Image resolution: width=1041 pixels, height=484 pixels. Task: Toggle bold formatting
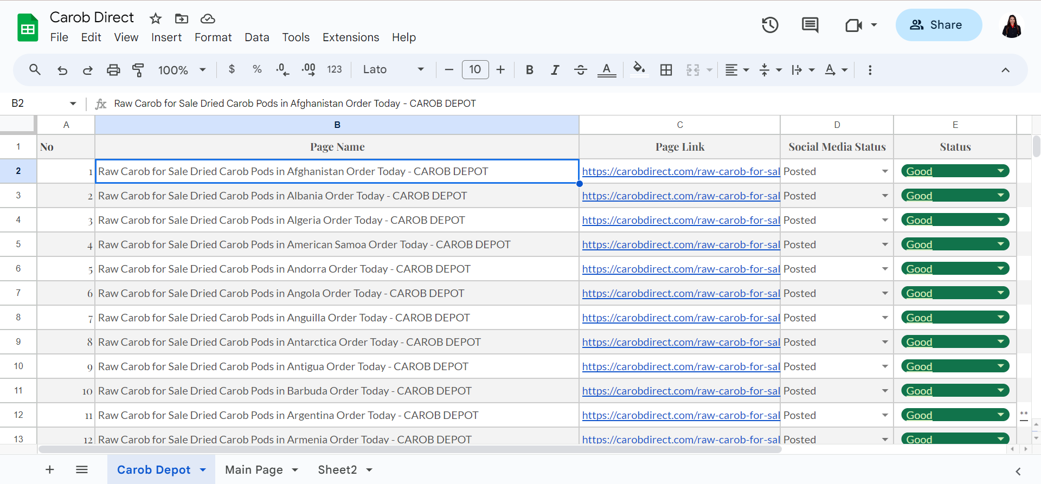tap(530, 70)
